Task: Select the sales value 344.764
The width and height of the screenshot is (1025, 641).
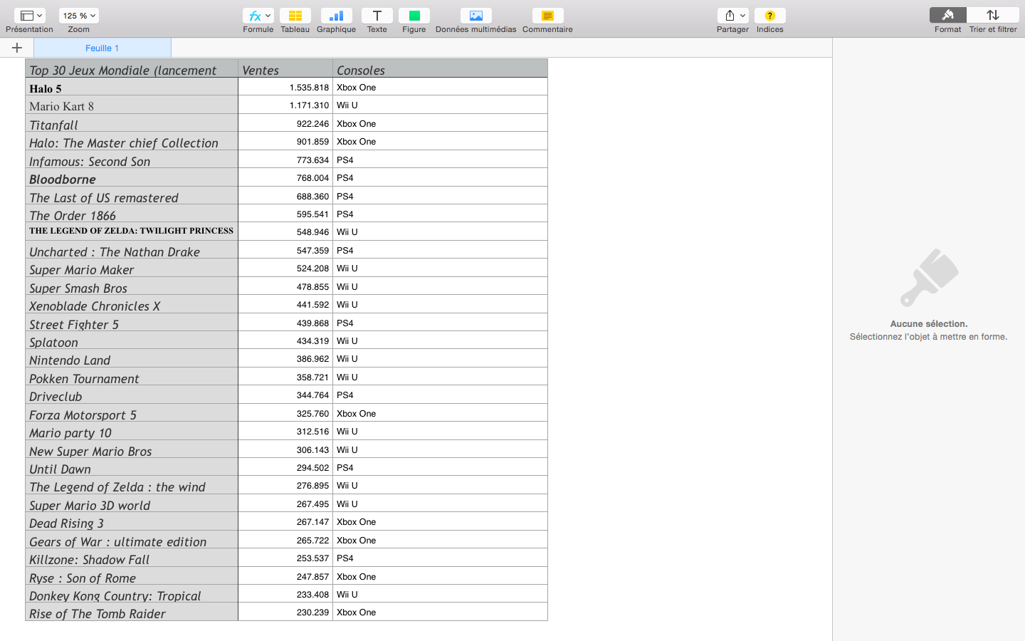Action: click(285, 395)
